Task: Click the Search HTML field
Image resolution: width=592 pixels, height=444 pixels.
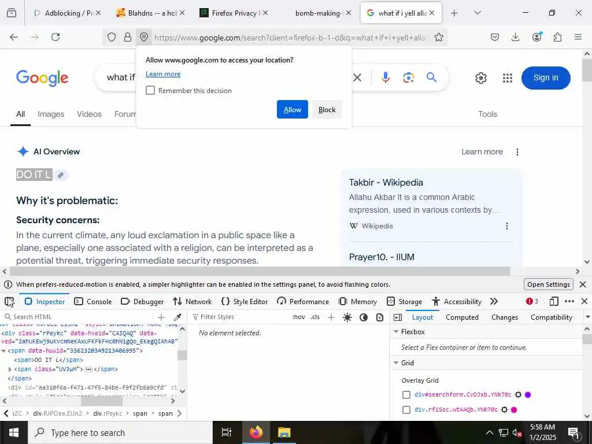Action: click(x=77, y=317)
